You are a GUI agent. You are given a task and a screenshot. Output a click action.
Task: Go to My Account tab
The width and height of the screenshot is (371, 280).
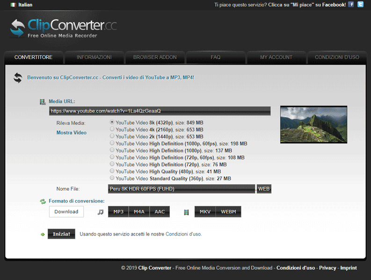[x=276, y=57]
